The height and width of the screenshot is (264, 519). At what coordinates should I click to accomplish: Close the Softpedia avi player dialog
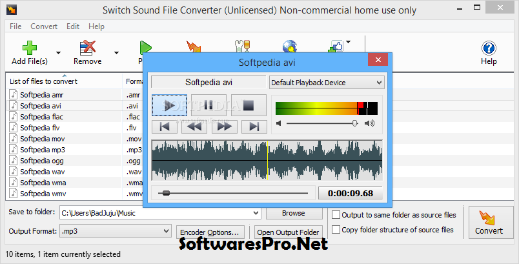[x=378, y=60]
